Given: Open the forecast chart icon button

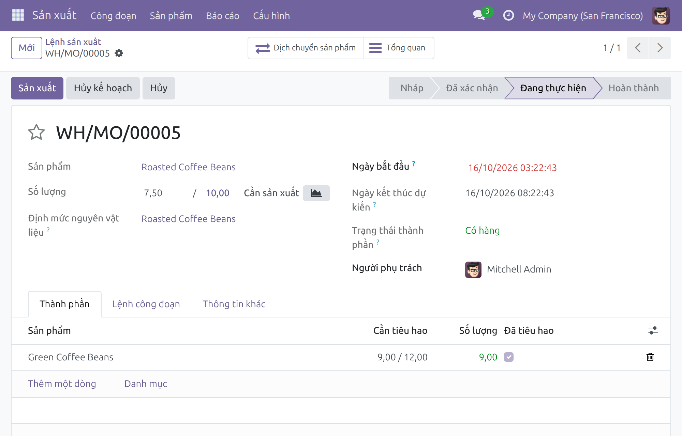Looking at the screenshot, I should 316,193.
